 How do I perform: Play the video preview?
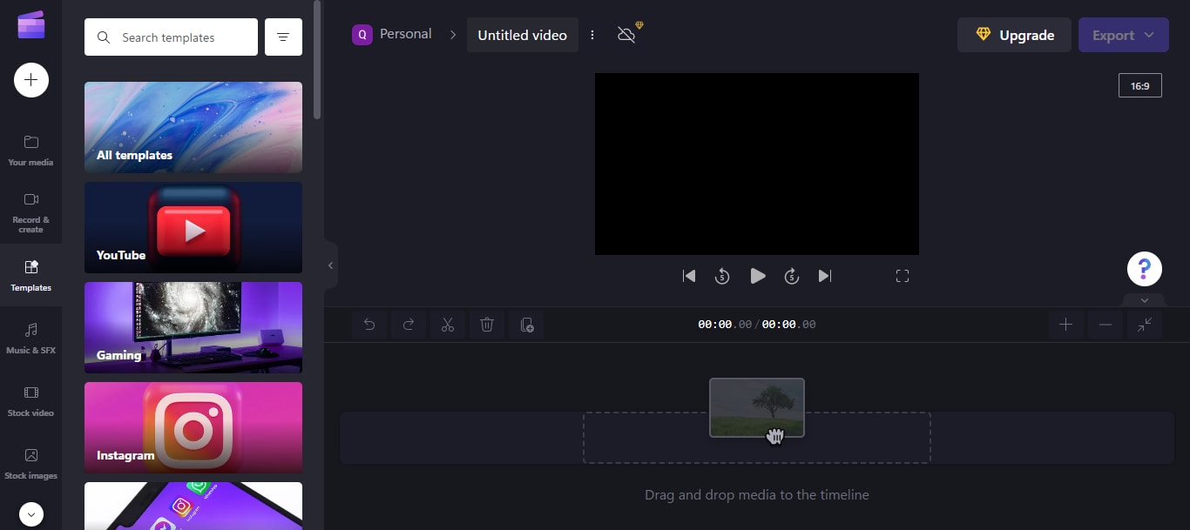[758, 276]
